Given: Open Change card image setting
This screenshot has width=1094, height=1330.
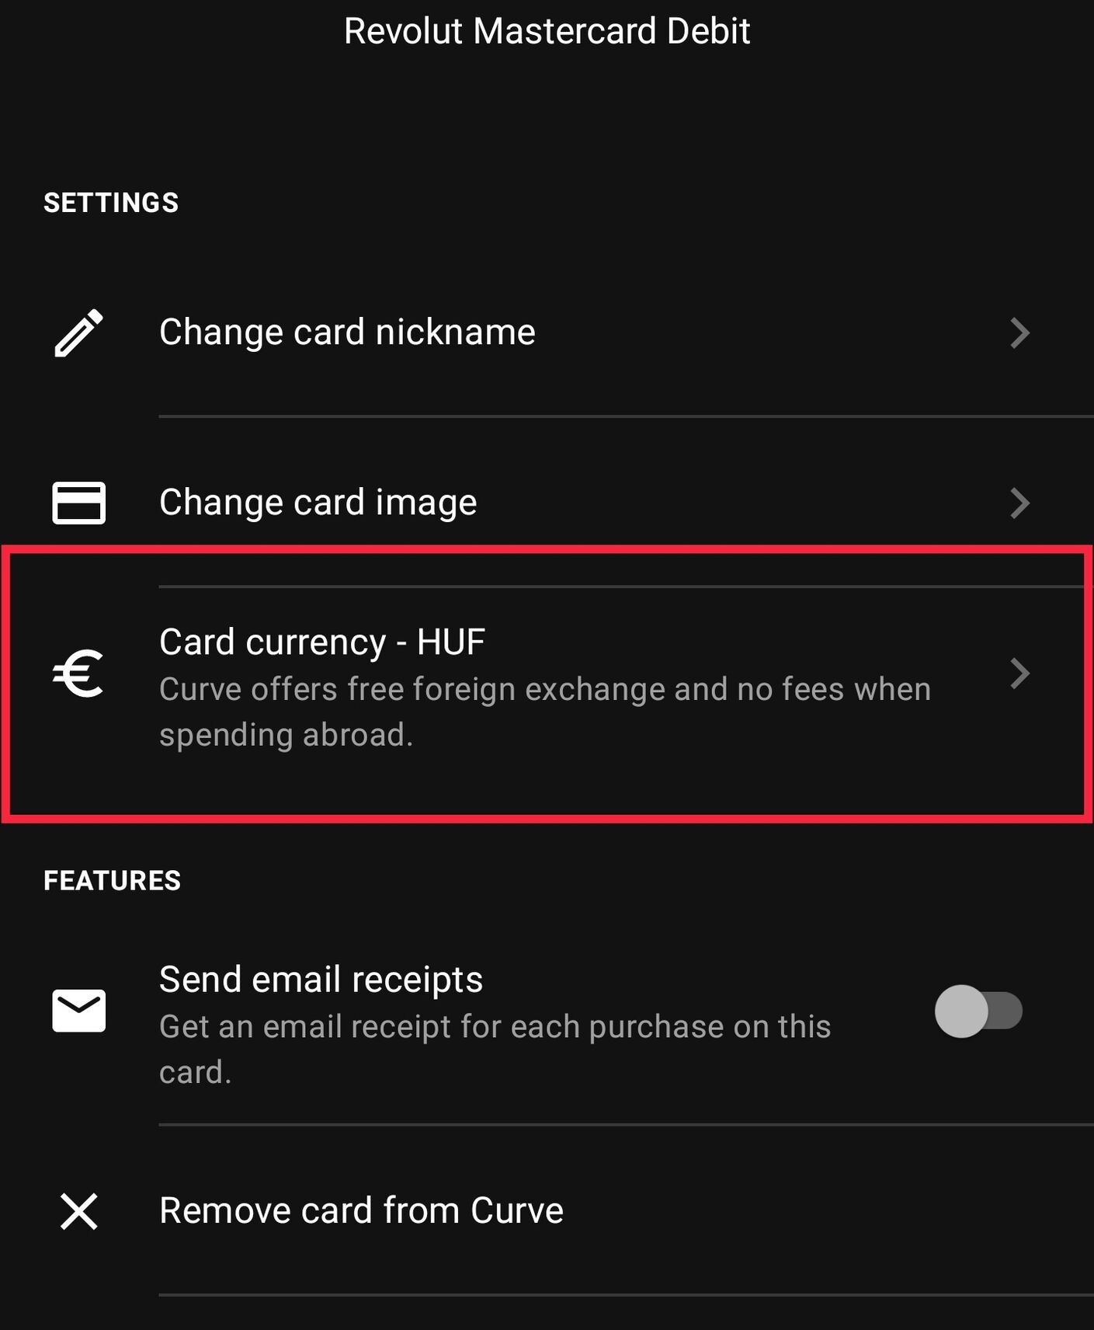Looking at the screenshot, I should [547, 503].
